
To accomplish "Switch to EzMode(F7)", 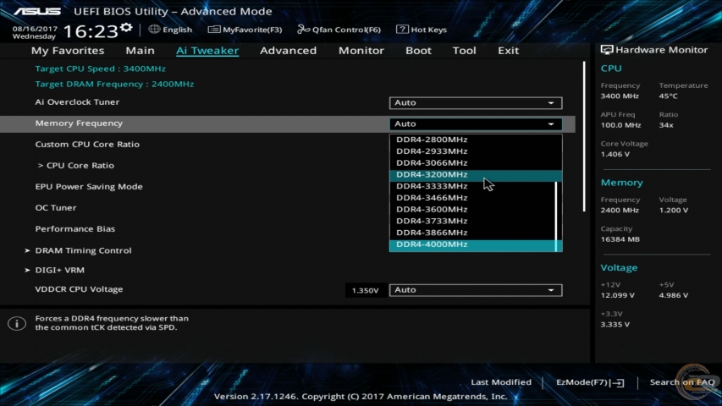I will click(x=589, y=382).
